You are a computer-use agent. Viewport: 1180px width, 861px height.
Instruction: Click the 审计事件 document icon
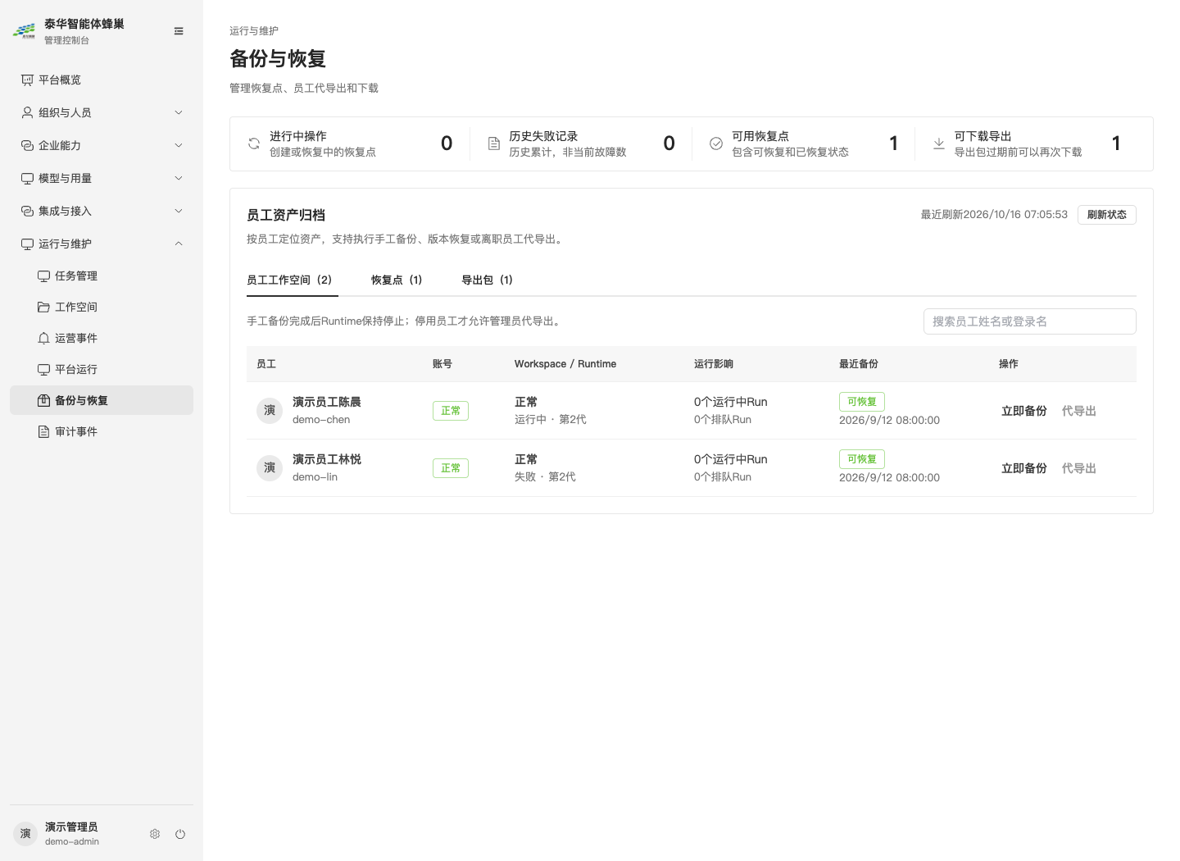tap(43, 431)
